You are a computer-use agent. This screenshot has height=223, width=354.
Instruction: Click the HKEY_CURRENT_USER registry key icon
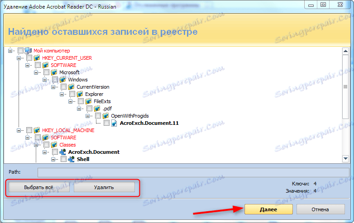[x=37, y=58]
